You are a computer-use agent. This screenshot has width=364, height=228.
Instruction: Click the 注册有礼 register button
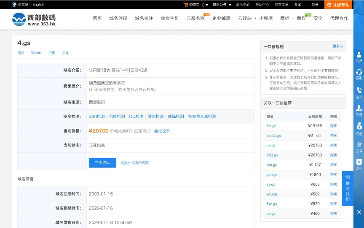(x=338, y=4)
